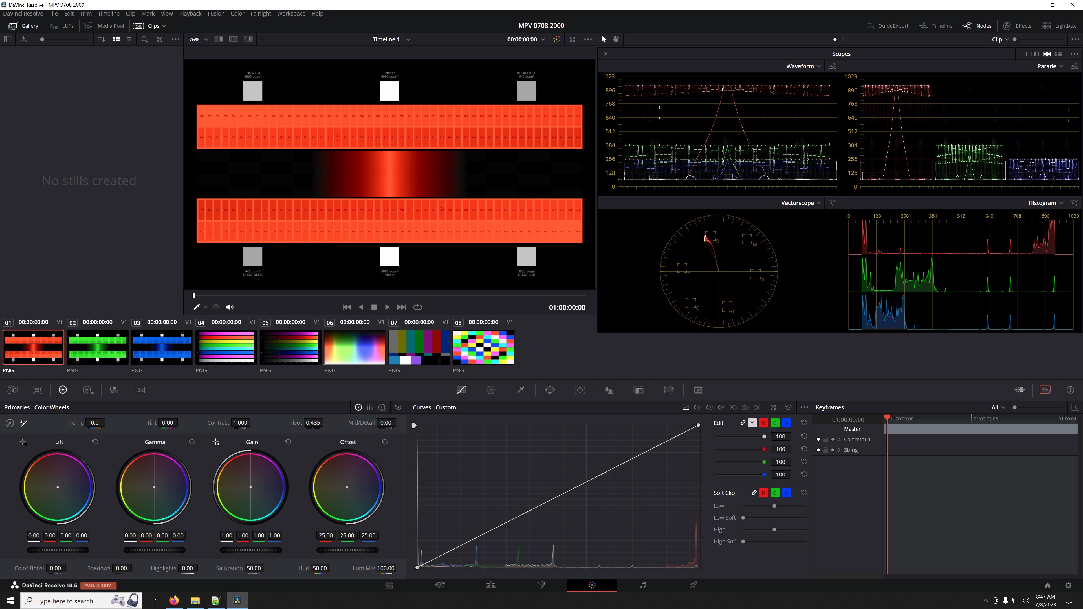Toggle the luma Y curve channel
Screen dimensions: 1083x609
(752, 423)
